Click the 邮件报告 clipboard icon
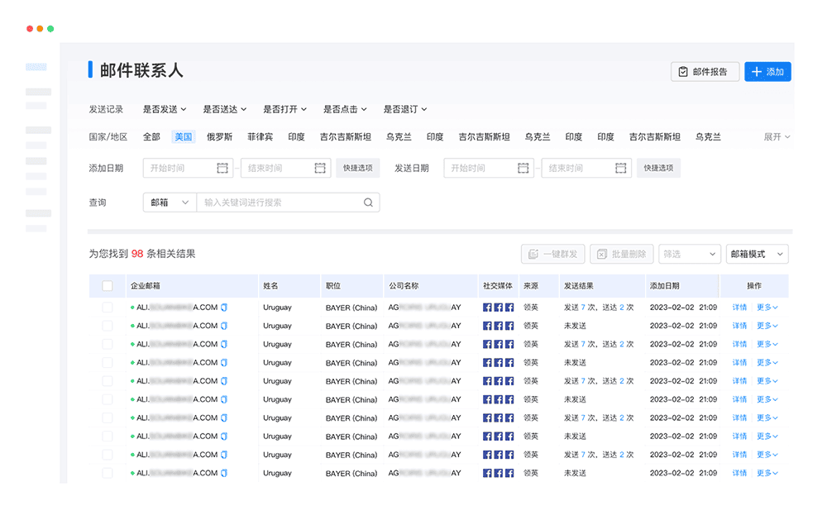Viewport: 827px width, 520px height. click(x=683, y=72)
